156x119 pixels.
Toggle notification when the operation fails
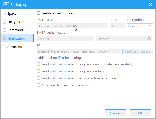38,71
